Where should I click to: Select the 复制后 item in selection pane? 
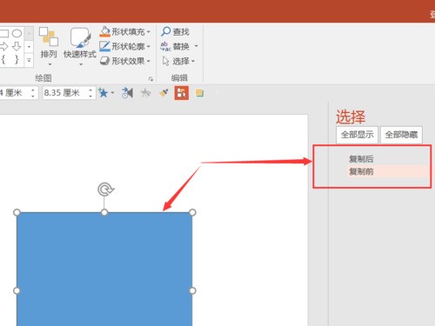coord(361,159)
